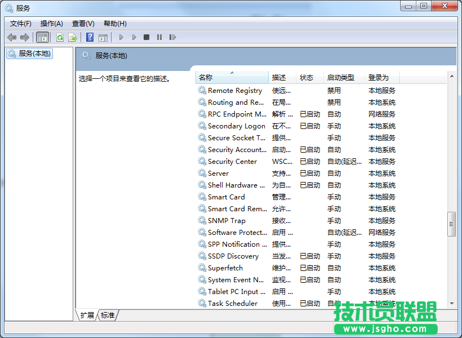Screen dimensions: 462x338
Task: Switch to the 标准 tab
Action: 107,315
